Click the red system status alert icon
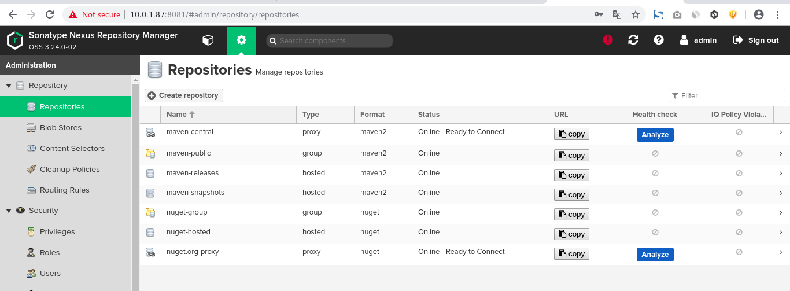The width and height of the screenshot is (790, 291). [608, 40]
